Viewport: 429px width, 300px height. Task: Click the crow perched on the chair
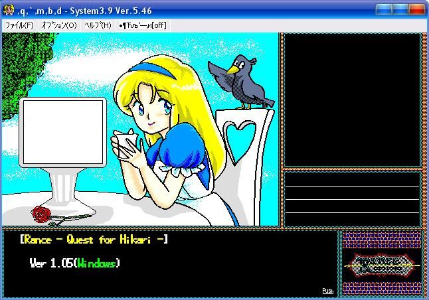click(241, 82)
